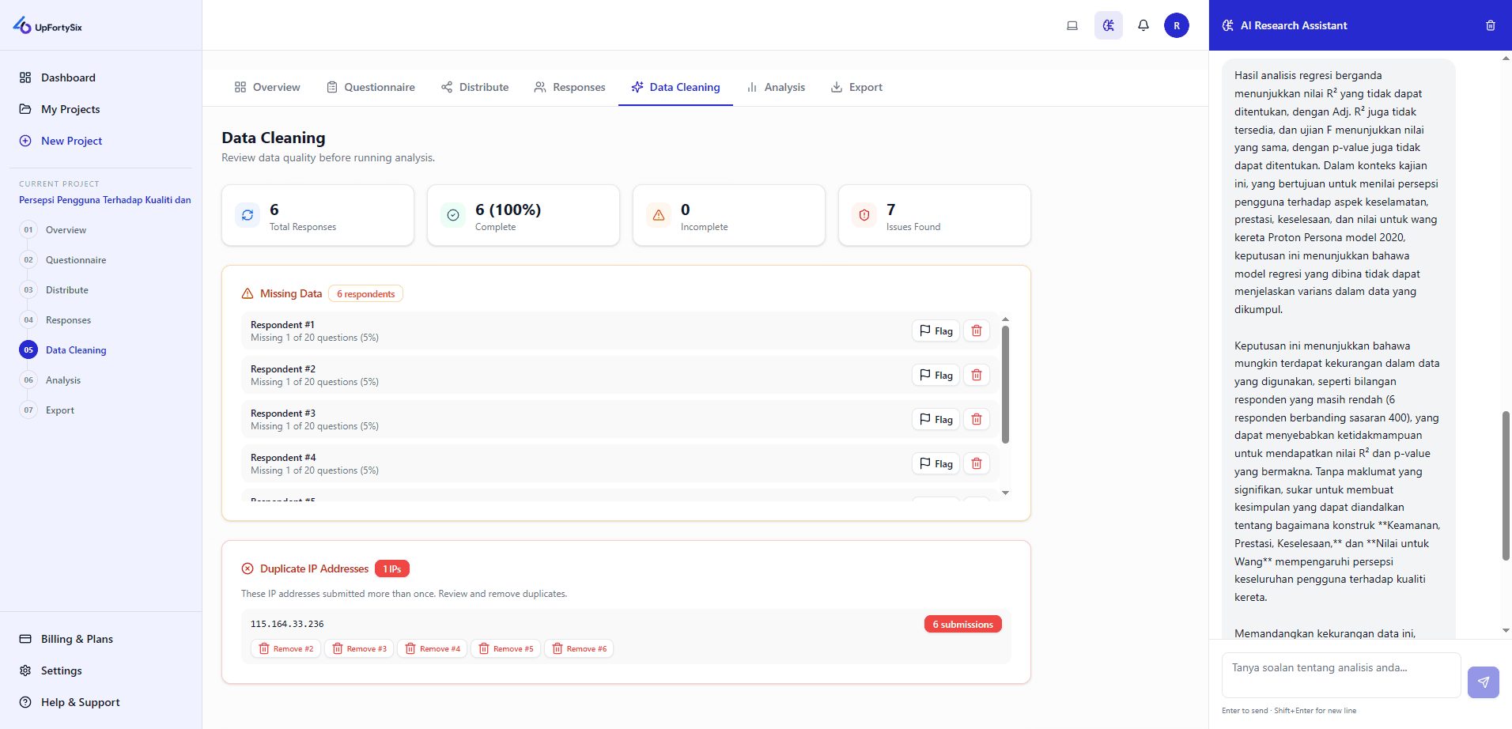Viewport: 1512px width, 729px height.
Task: Switch to the Overview tab
Action: click(267, 87)
